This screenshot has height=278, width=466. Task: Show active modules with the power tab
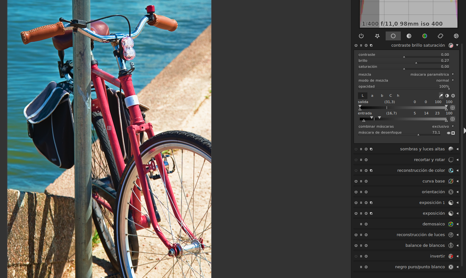point(361,36)
